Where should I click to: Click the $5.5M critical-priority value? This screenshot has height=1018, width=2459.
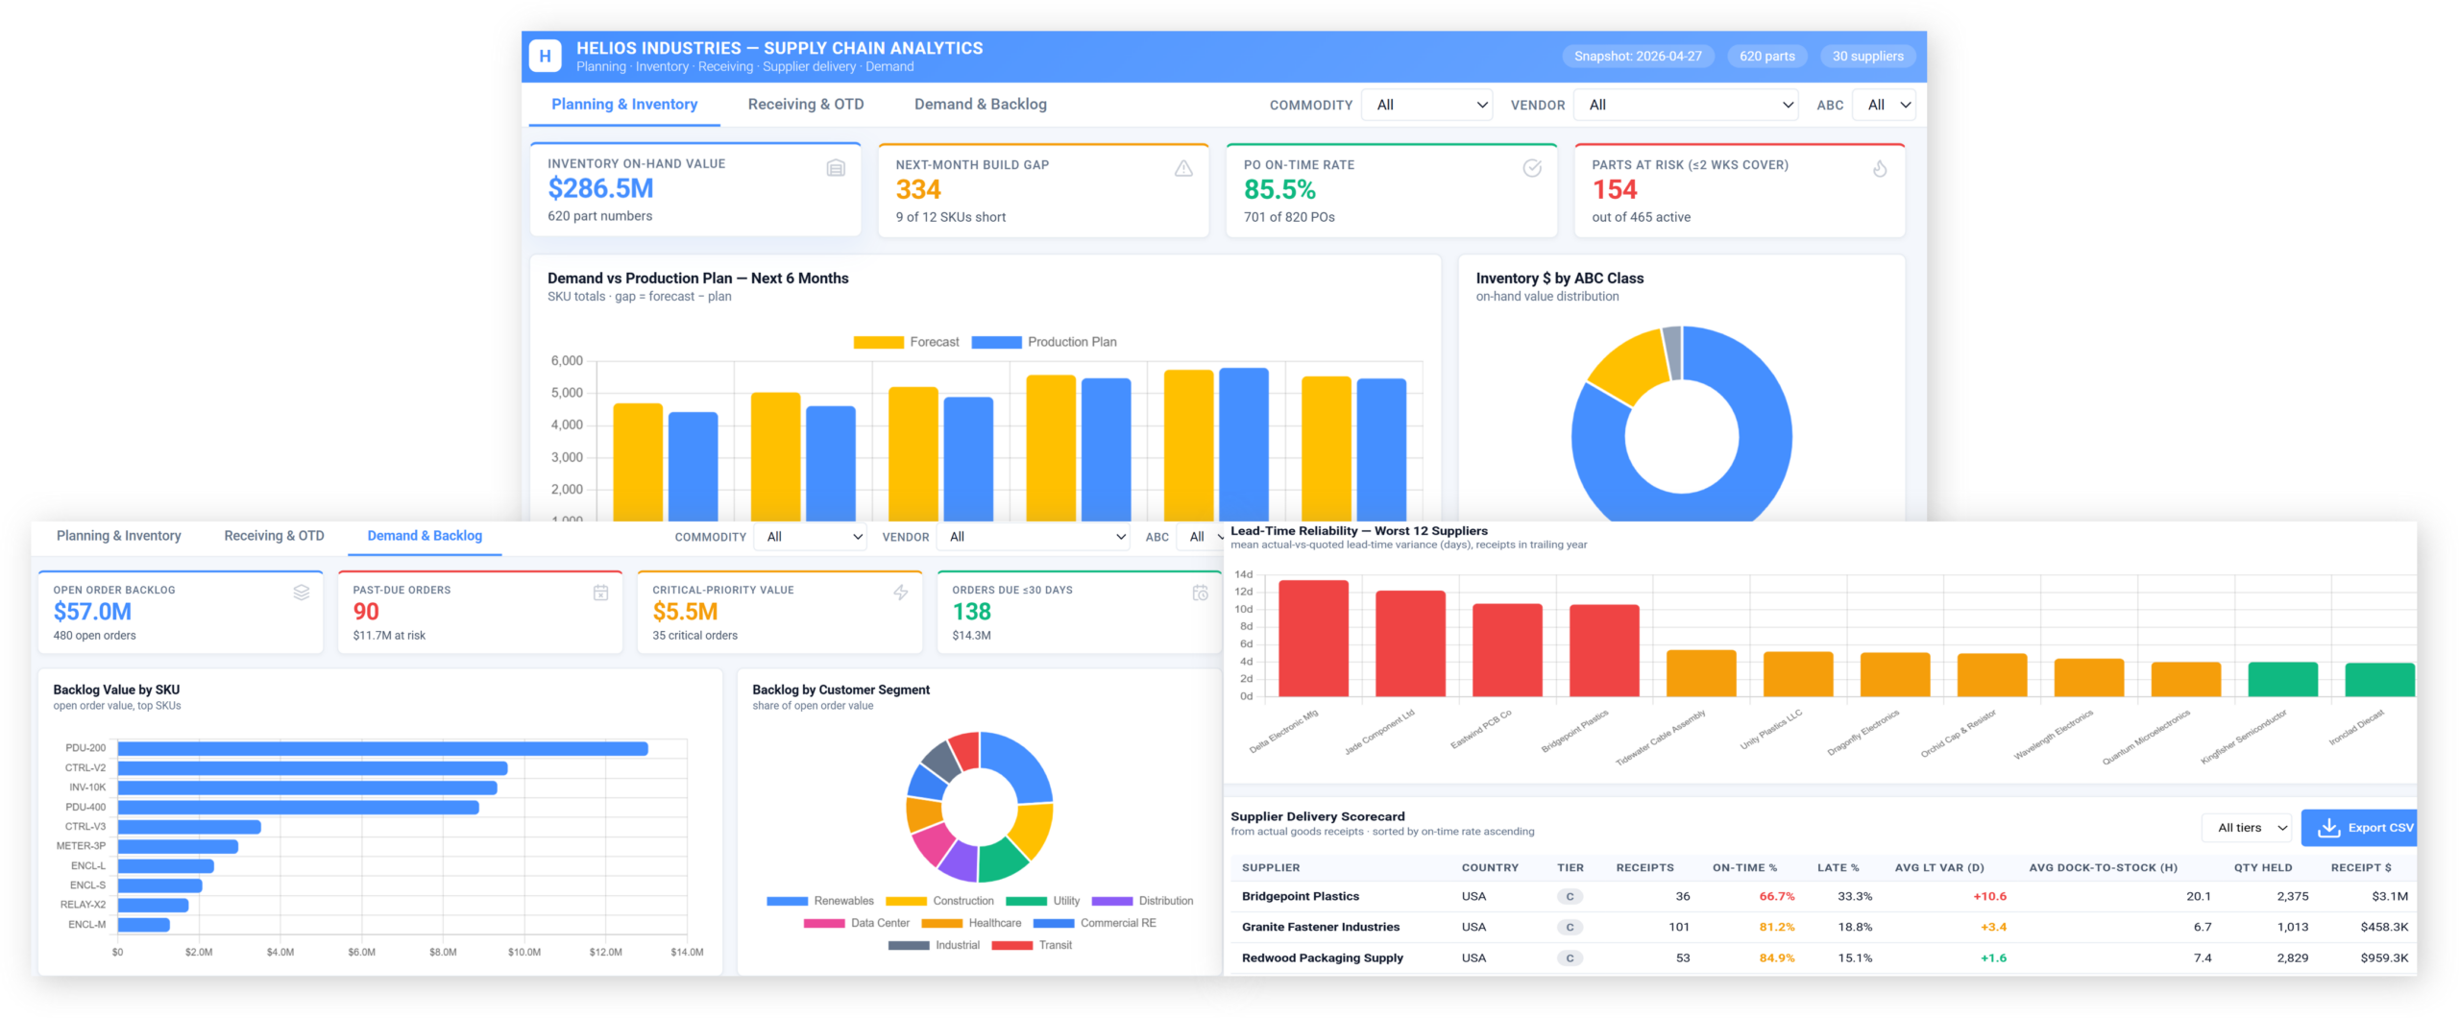click(685, 612)
